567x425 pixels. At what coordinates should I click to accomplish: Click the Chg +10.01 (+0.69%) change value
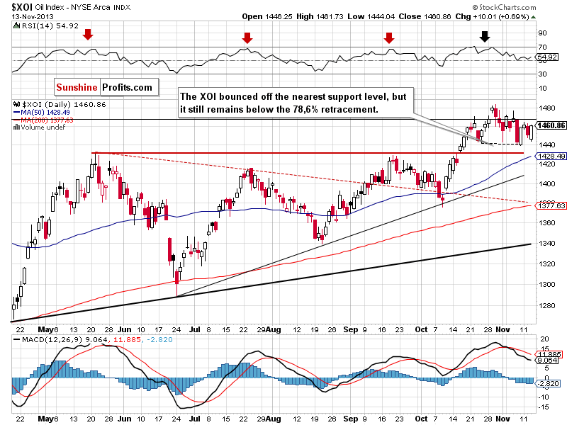[492, 16]
